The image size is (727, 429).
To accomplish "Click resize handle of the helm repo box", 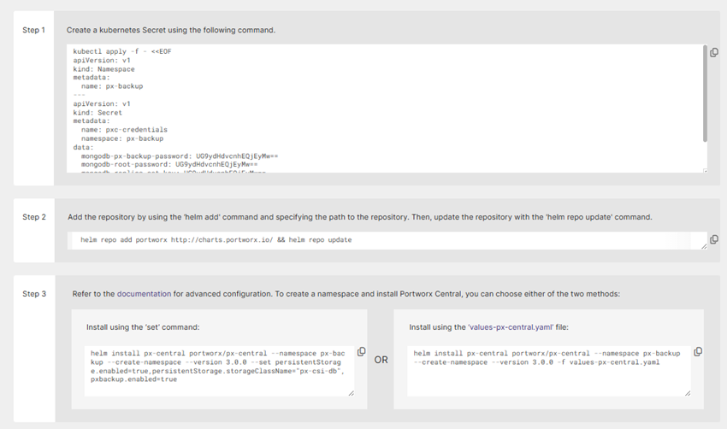I will pyautogui.click(x=704, y=246).
